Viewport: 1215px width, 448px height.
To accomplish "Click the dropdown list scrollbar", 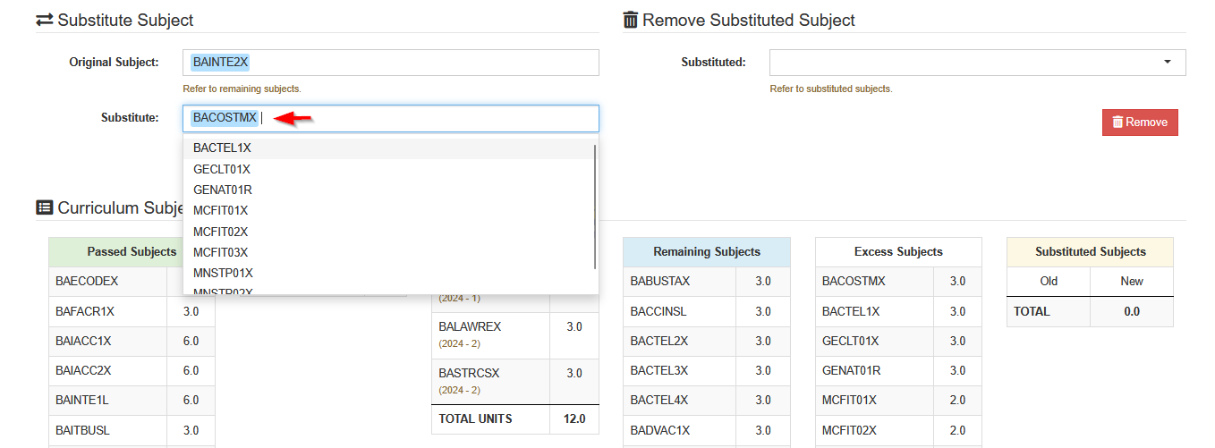I will [x=595, y=206].
